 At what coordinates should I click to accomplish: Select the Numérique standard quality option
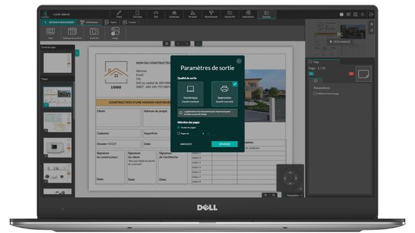[190, 94]
